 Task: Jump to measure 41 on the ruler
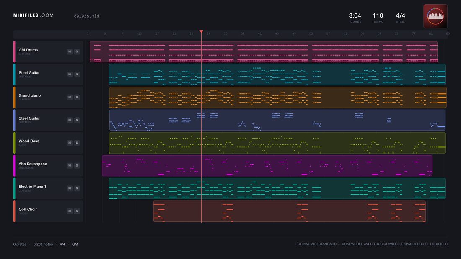point(259,33)
